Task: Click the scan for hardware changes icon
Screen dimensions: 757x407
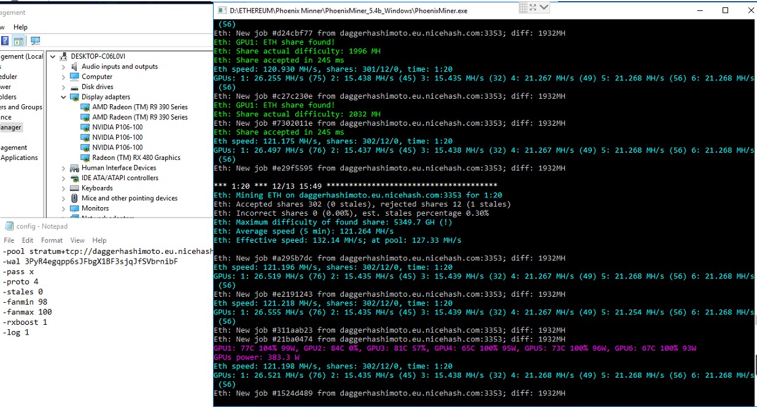Action: [x=35, y=41]
